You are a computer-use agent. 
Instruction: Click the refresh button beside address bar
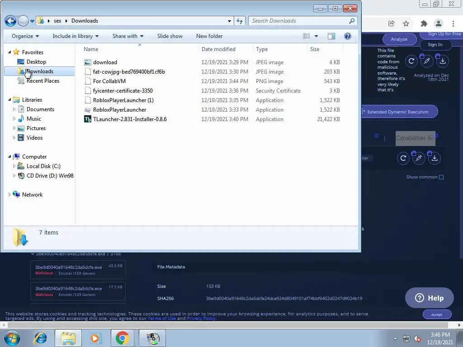(240, 21)
